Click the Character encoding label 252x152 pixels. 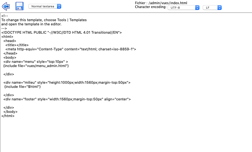[x=150, y=7]
